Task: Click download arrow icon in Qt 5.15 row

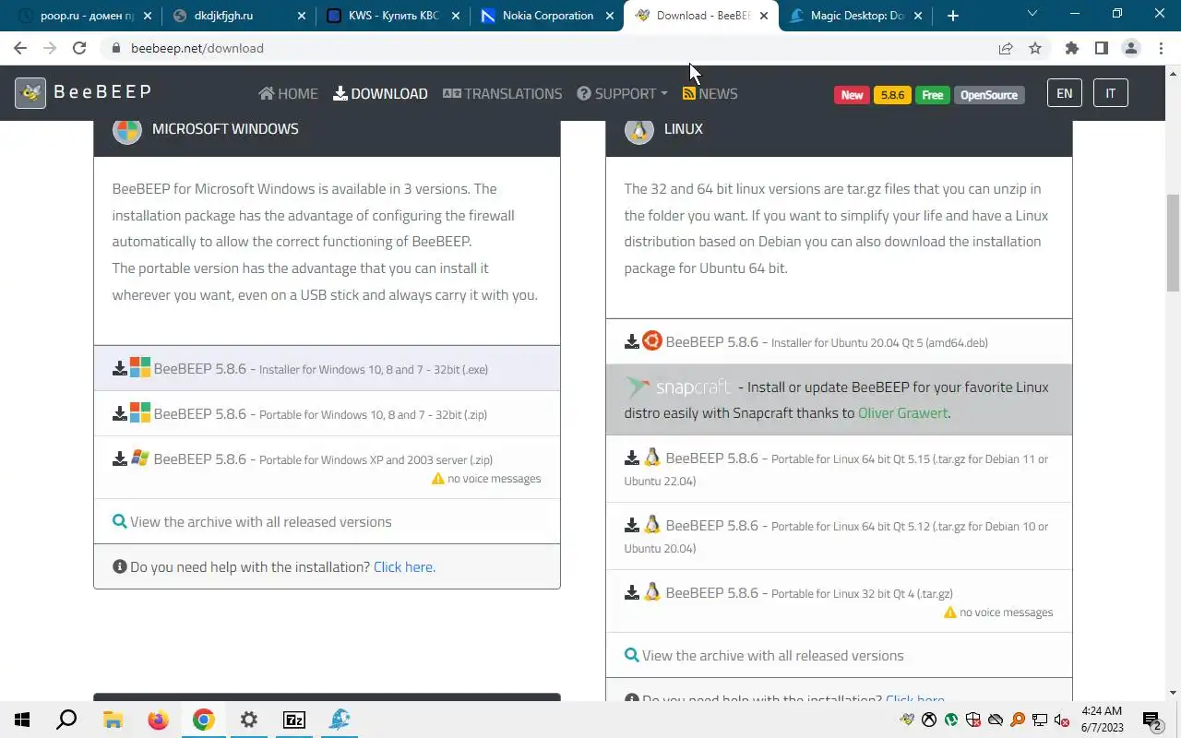Action: coord(632,458)
